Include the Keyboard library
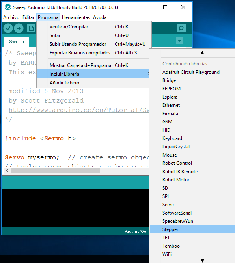The height and width of the screenshot is (263, 235). [192, 138]
